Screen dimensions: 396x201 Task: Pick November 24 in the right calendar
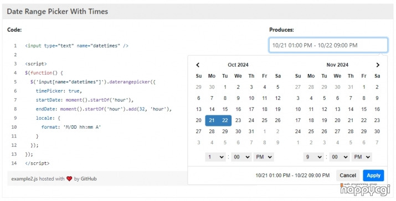point(298,131)
